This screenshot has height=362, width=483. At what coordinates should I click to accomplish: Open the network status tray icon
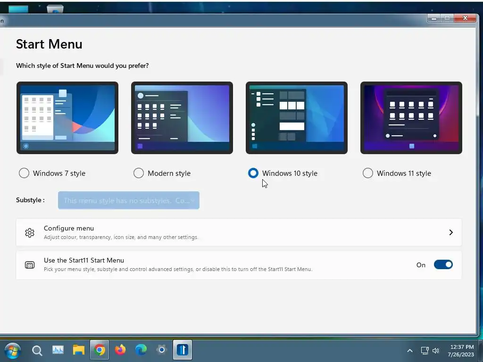point(425,351)
